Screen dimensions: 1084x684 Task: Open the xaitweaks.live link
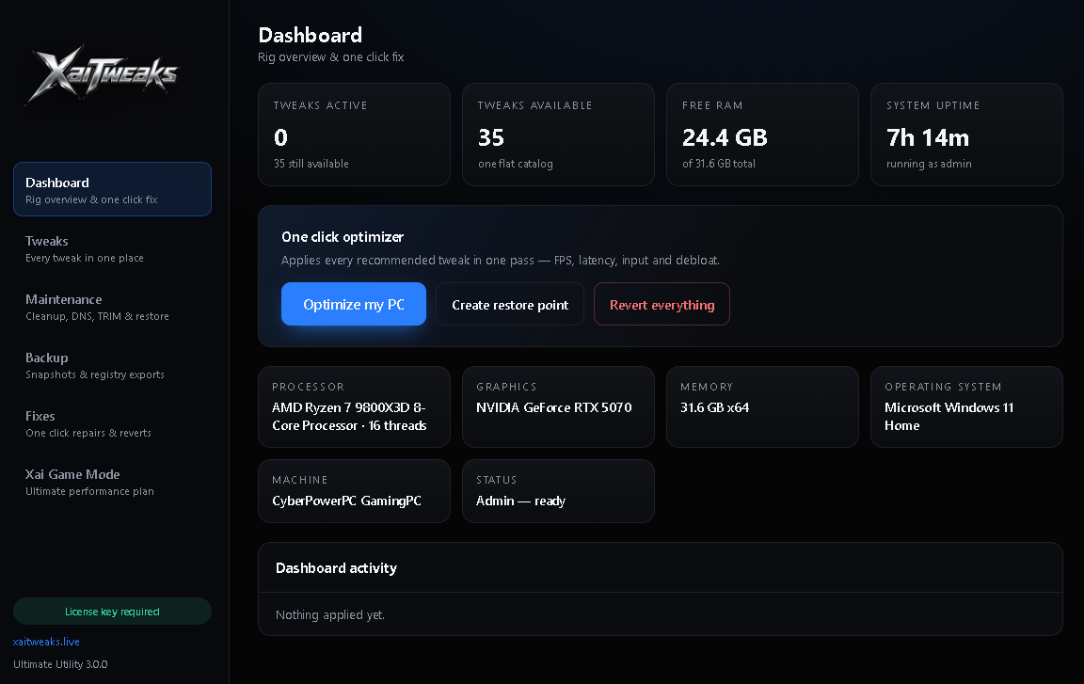(x=46, y=642)
